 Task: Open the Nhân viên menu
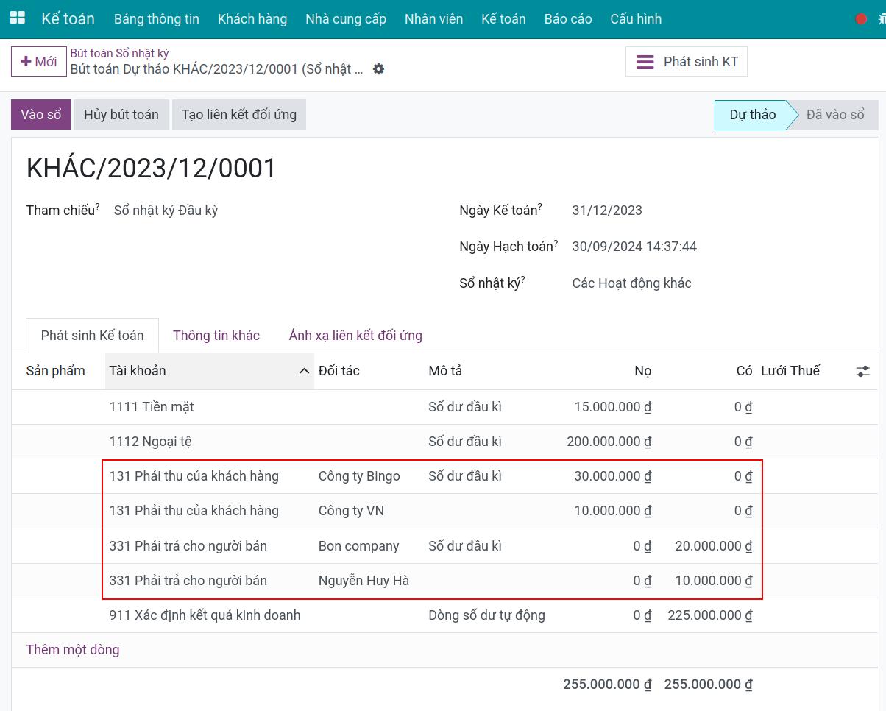[434, 19]
